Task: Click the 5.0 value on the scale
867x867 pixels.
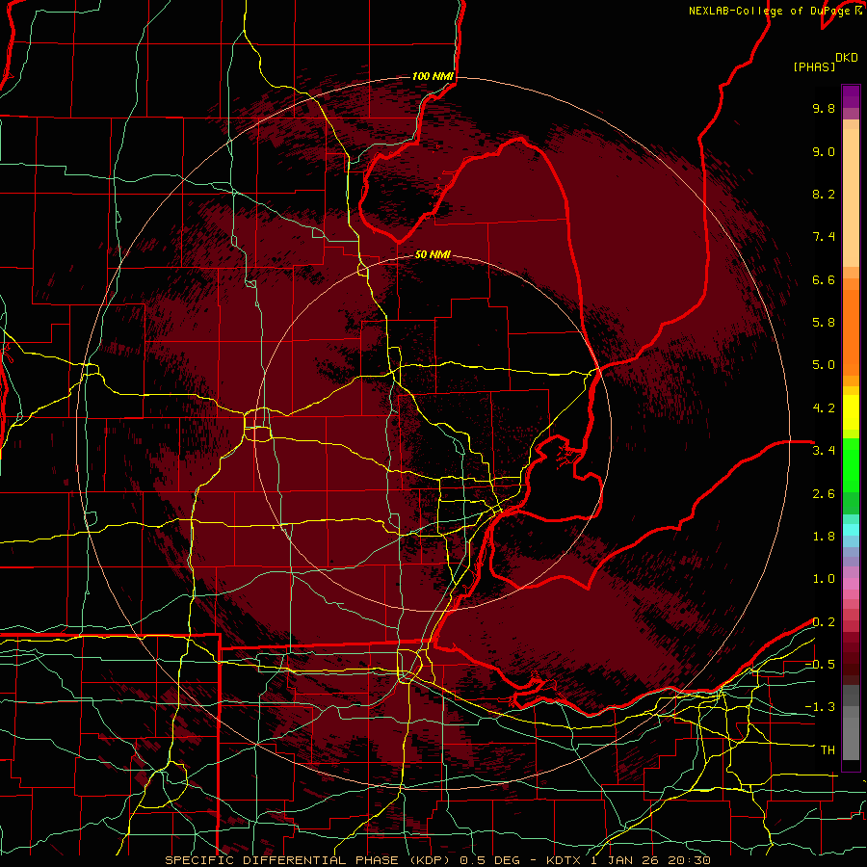Action: click(x=824, y=365)
